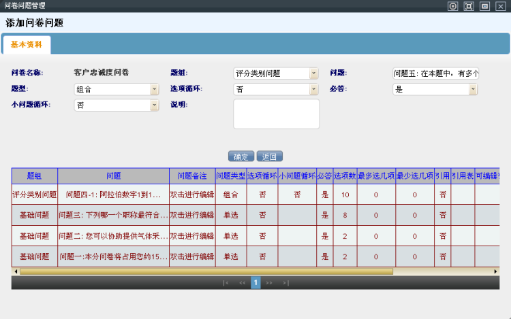Image resolution: width=511 pixels, height=319 pixels.
Task: Click right arrow of horizontal scrollbar
Action: (496, 271)
